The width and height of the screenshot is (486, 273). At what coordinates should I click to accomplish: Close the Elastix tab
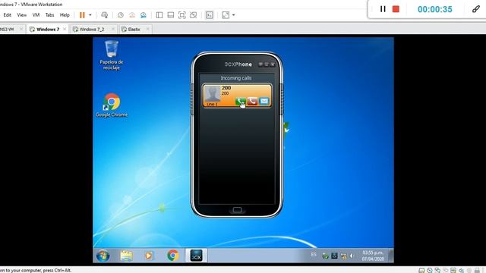pos(148,29)
